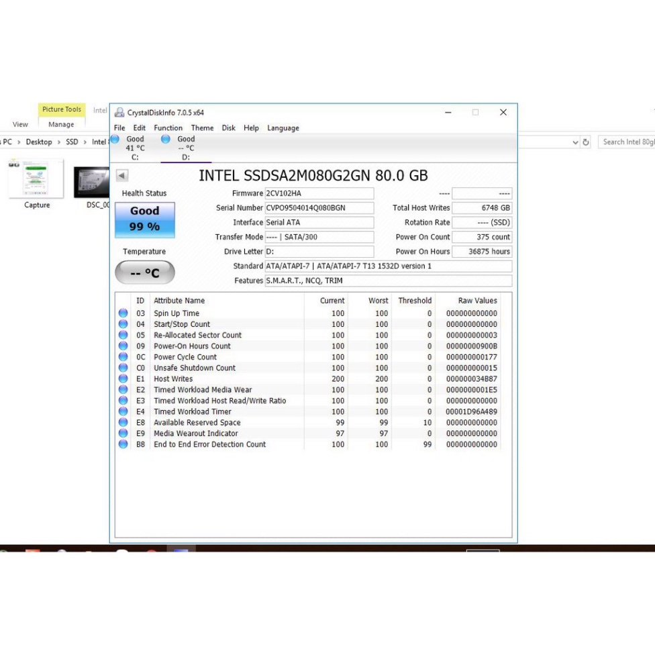This screenshot has height=655, width=655.
Task: Click status orb for Re-Allocated Sector Count
Action: pyautogui.click(x=123, y=335)
